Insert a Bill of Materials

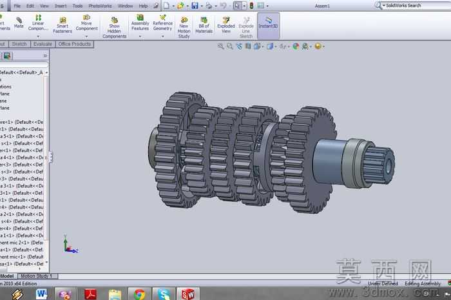coord(204,25)
